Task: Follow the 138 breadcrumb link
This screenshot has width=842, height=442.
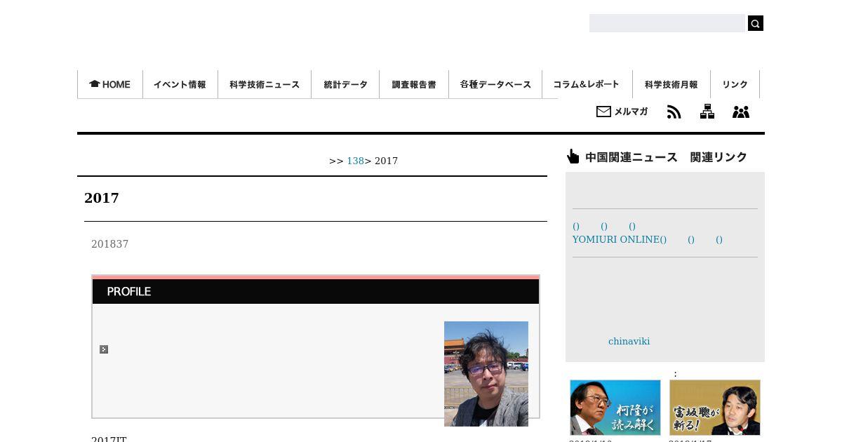Action: point(355,161)
